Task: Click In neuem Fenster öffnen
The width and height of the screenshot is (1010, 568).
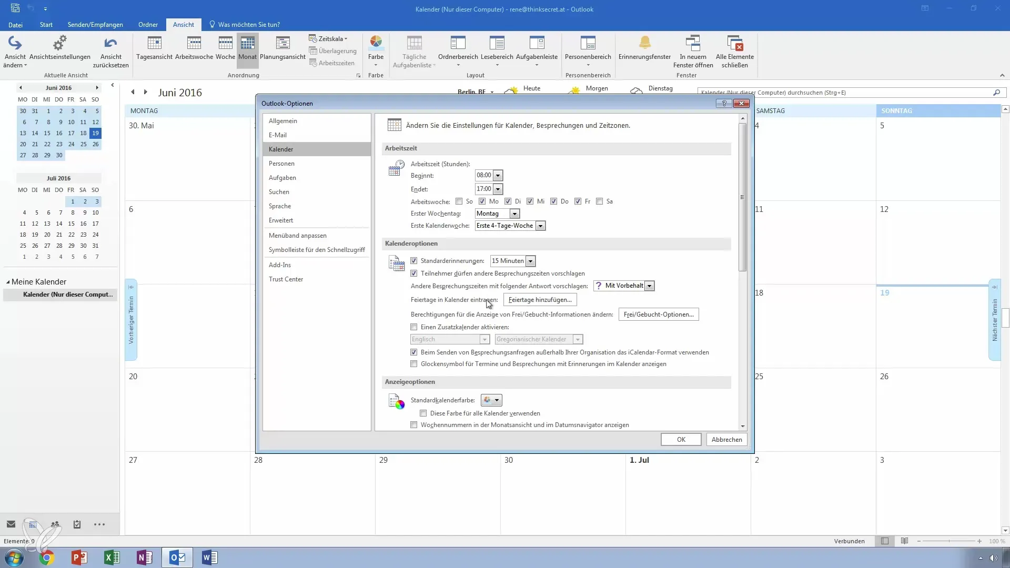Action: (x=693, y=52)
